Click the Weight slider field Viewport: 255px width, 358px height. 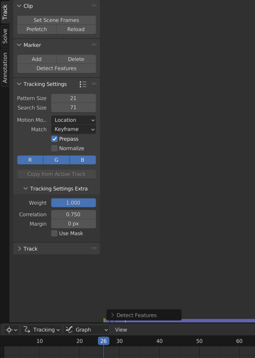click(x=73, y=203)
